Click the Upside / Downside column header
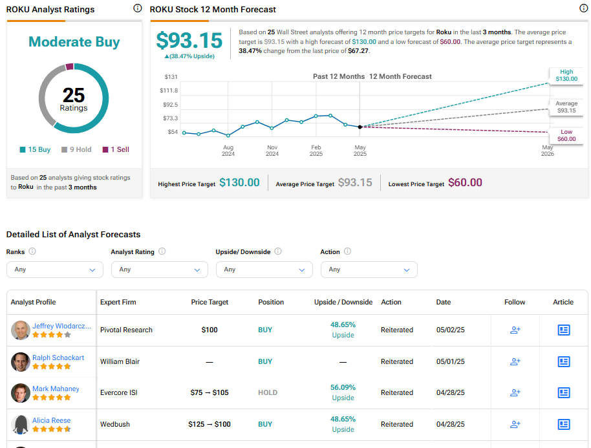 tap(343, 302)
